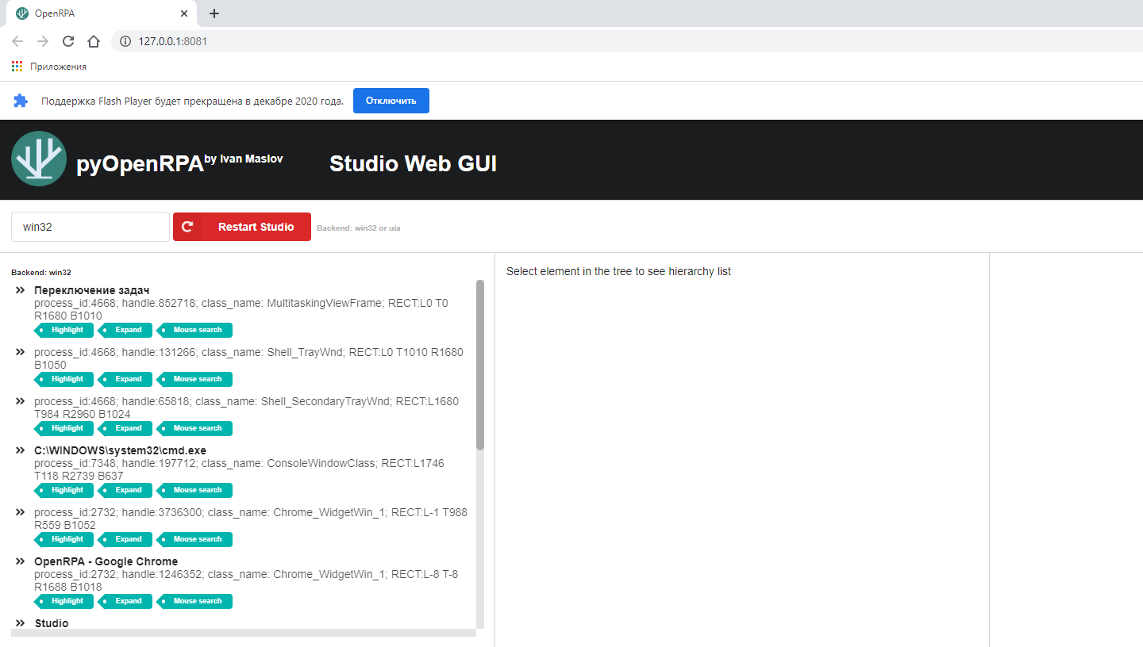The height and width of the screenshot is (647, 1143).
Task: Highlight the handle:3736300 Chrome element
Action: (x=64, y=539)
